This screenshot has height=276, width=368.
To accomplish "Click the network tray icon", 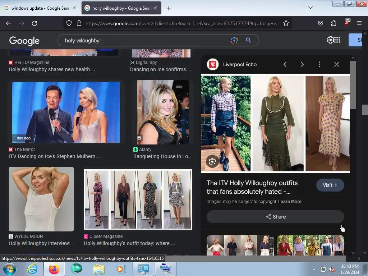I will [323, 270].
